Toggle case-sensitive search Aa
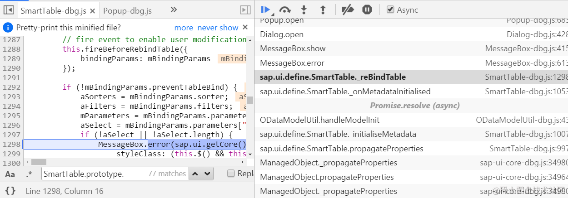The width and height of the screenshot is (568, 198). 10,174
